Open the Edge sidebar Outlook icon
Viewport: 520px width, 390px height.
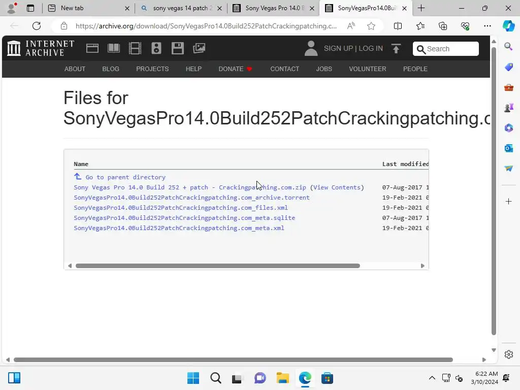pyautogui.click(x=508, y=148)
